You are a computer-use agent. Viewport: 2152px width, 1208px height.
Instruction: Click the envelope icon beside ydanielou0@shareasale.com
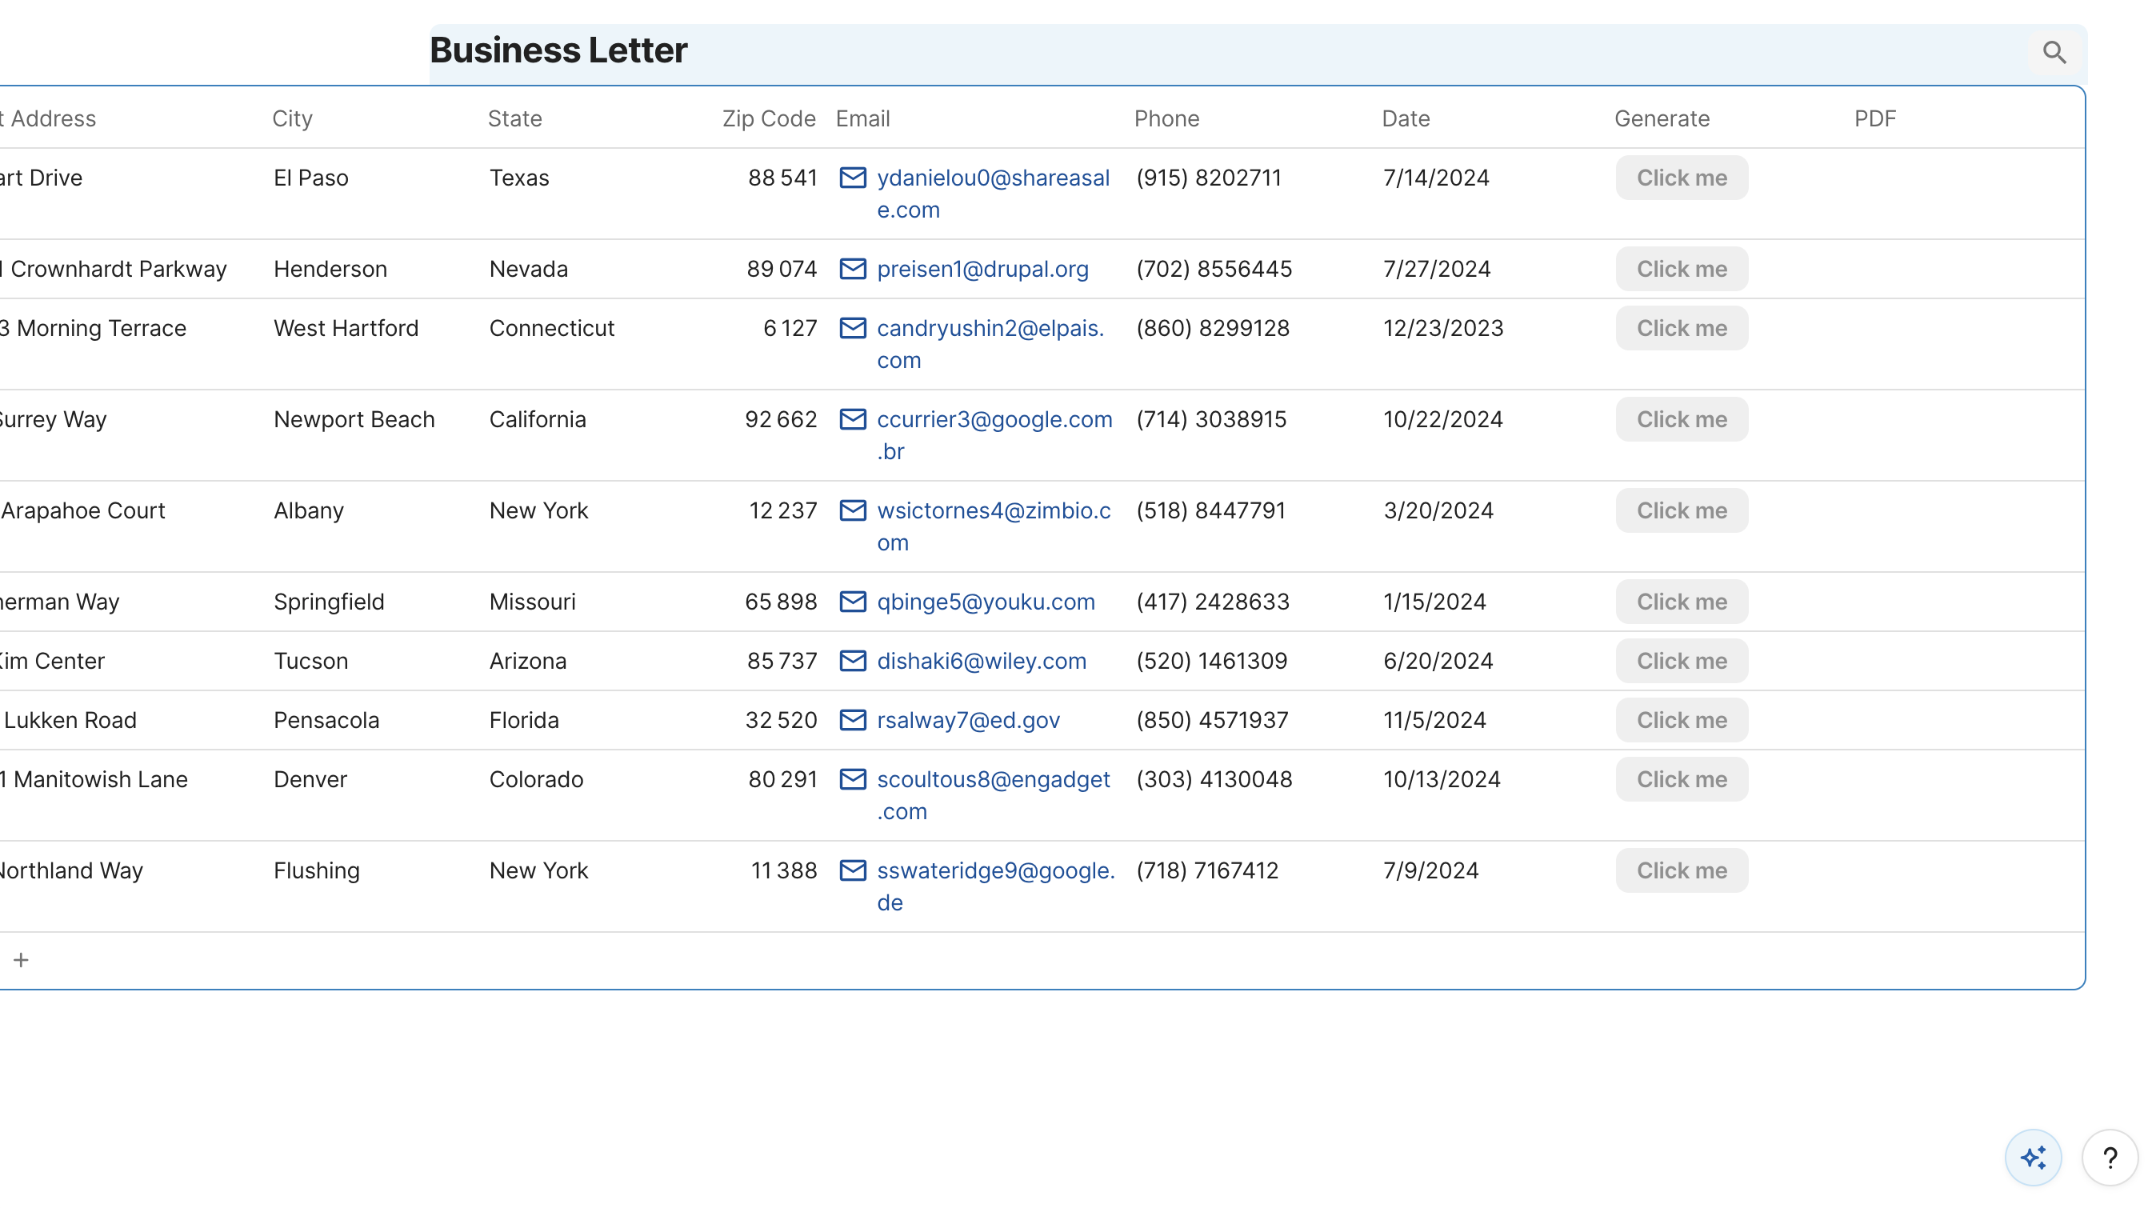[x=853, y=178]
